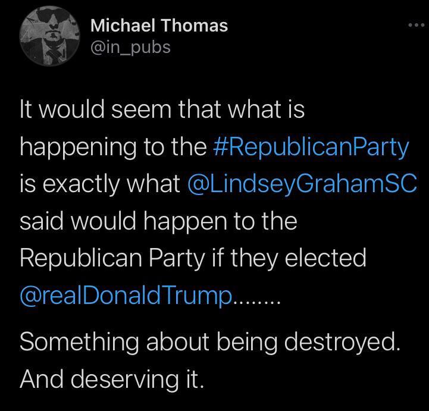The height and width of the screenshot is (411, 429).
Task: Click the @in_pubs handle
Action: click(130, 46)
